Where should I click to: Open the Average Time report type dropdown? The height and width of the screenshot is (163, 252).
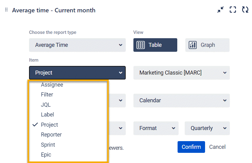coord(77,45)
